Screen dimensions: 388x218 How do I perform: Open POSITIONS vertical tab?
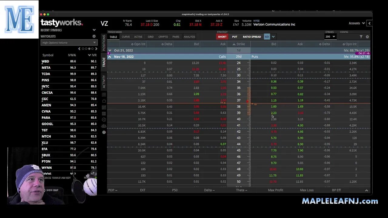tap(104, 43)
